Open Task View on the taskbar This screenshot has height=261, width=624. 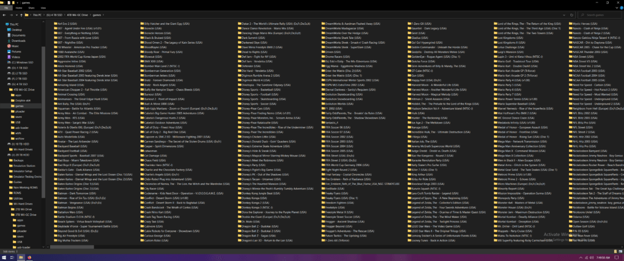tap(12, 258)
